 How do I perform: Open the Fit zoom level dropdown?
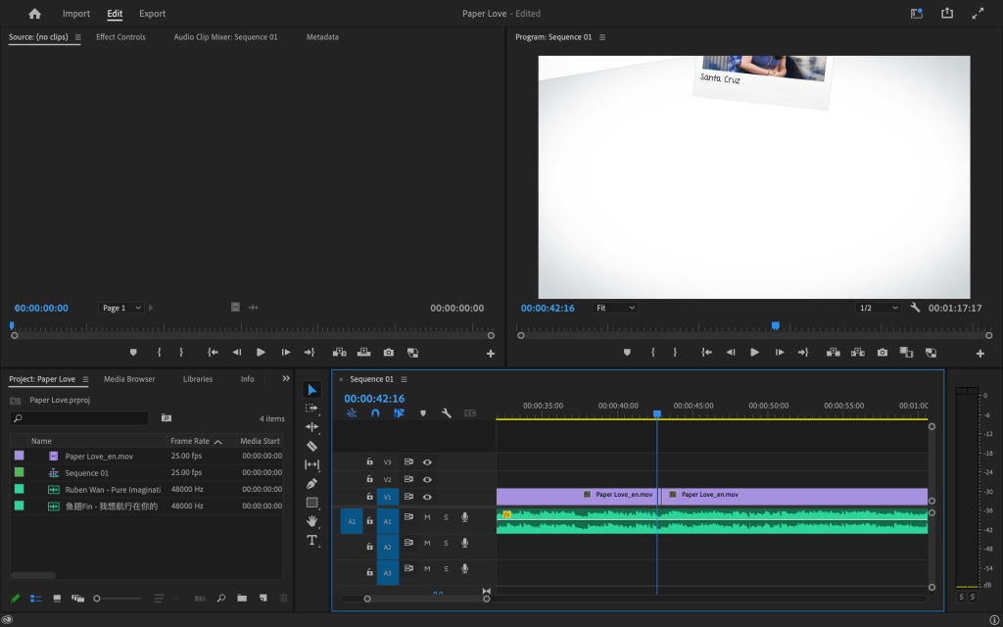[x=615, y=308]
